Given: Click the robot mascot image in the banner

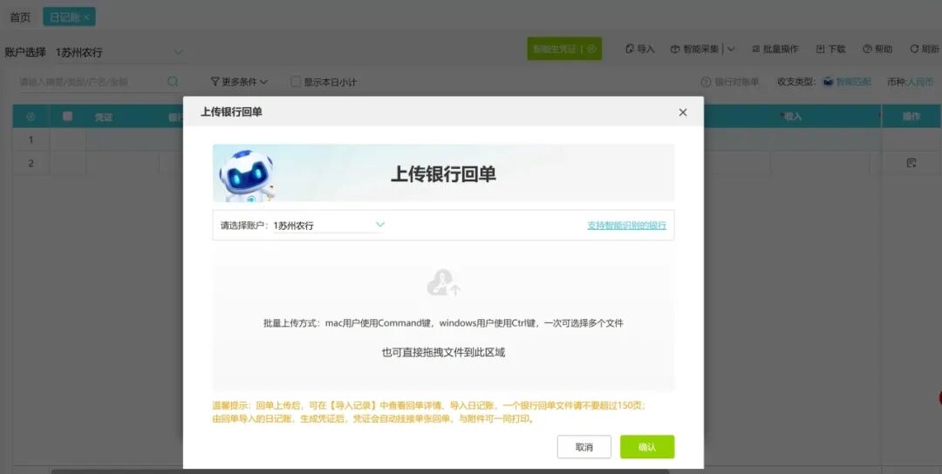Looking at the screenshot, I should click(247, 176).
